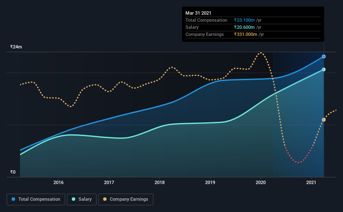Click the teal Salary legend dot

pos(74,199)
